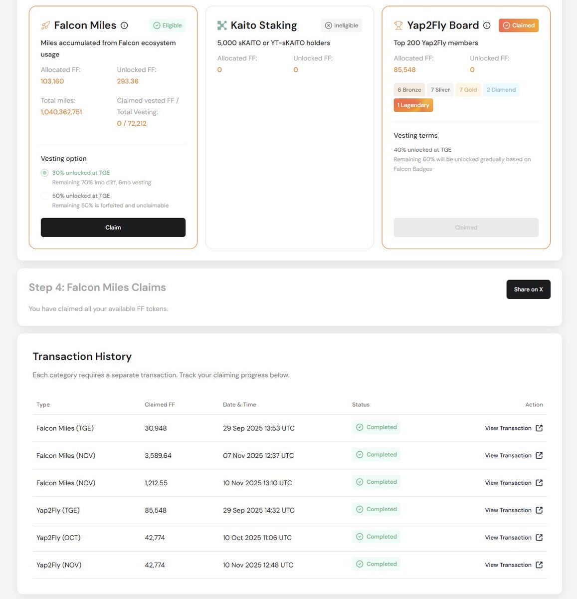The width and height of the screenshot is (577, 599).
Task: Click the Kaito Staking logo icon
Action: click(x=222, y=25)
